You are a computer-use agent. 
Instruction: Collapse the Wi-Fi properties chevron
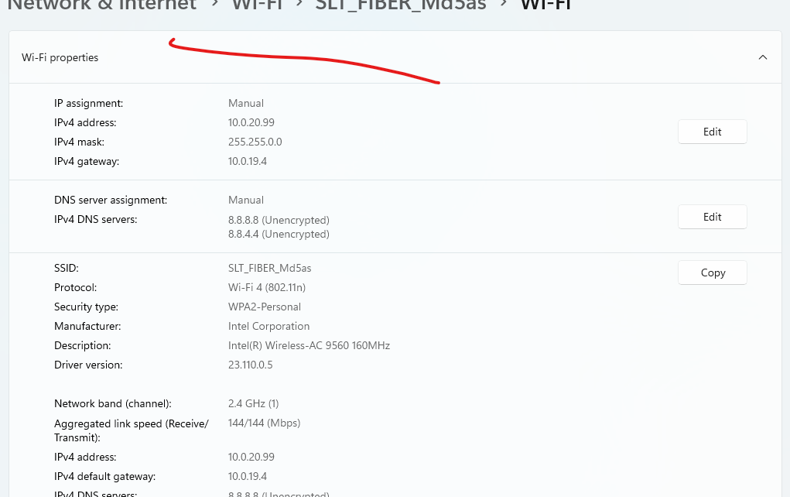pos(762,57)
